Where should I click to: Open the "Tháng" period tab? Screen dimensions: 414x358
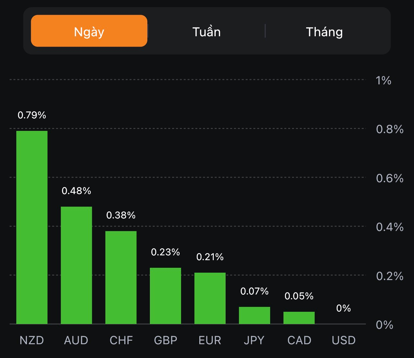point(324,32)
